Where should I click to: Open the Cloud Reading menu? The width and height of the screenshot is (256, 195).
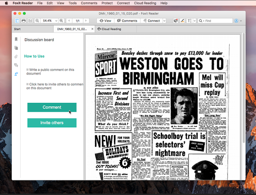click(145, 3)
